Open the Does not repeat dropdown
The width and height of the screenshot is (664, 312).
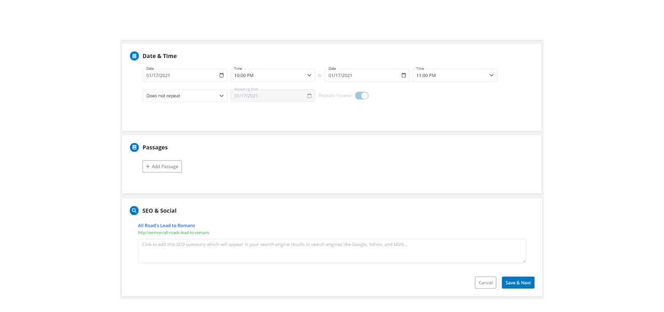point(185,96)
